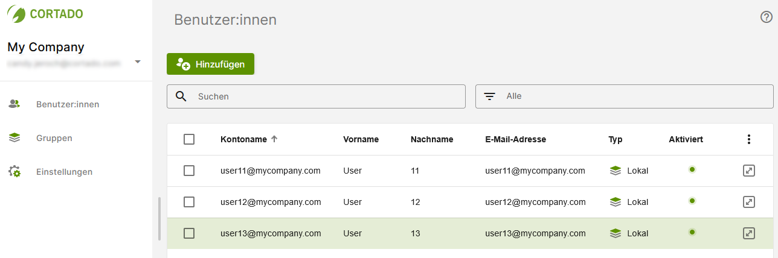Click the Lokal type icon for user11
The image size is (778, 258).
tap(616, 171)
